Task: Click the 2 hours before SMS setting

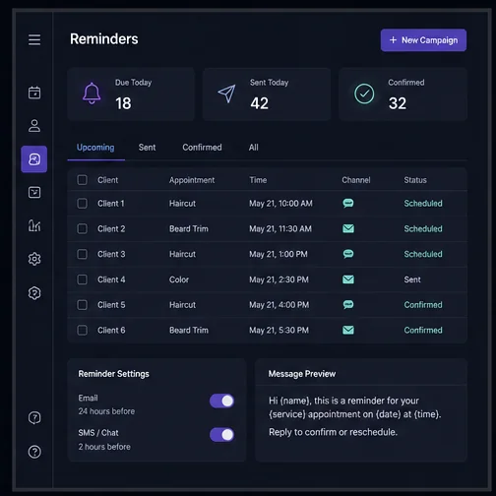Action: tap(104, 447)
